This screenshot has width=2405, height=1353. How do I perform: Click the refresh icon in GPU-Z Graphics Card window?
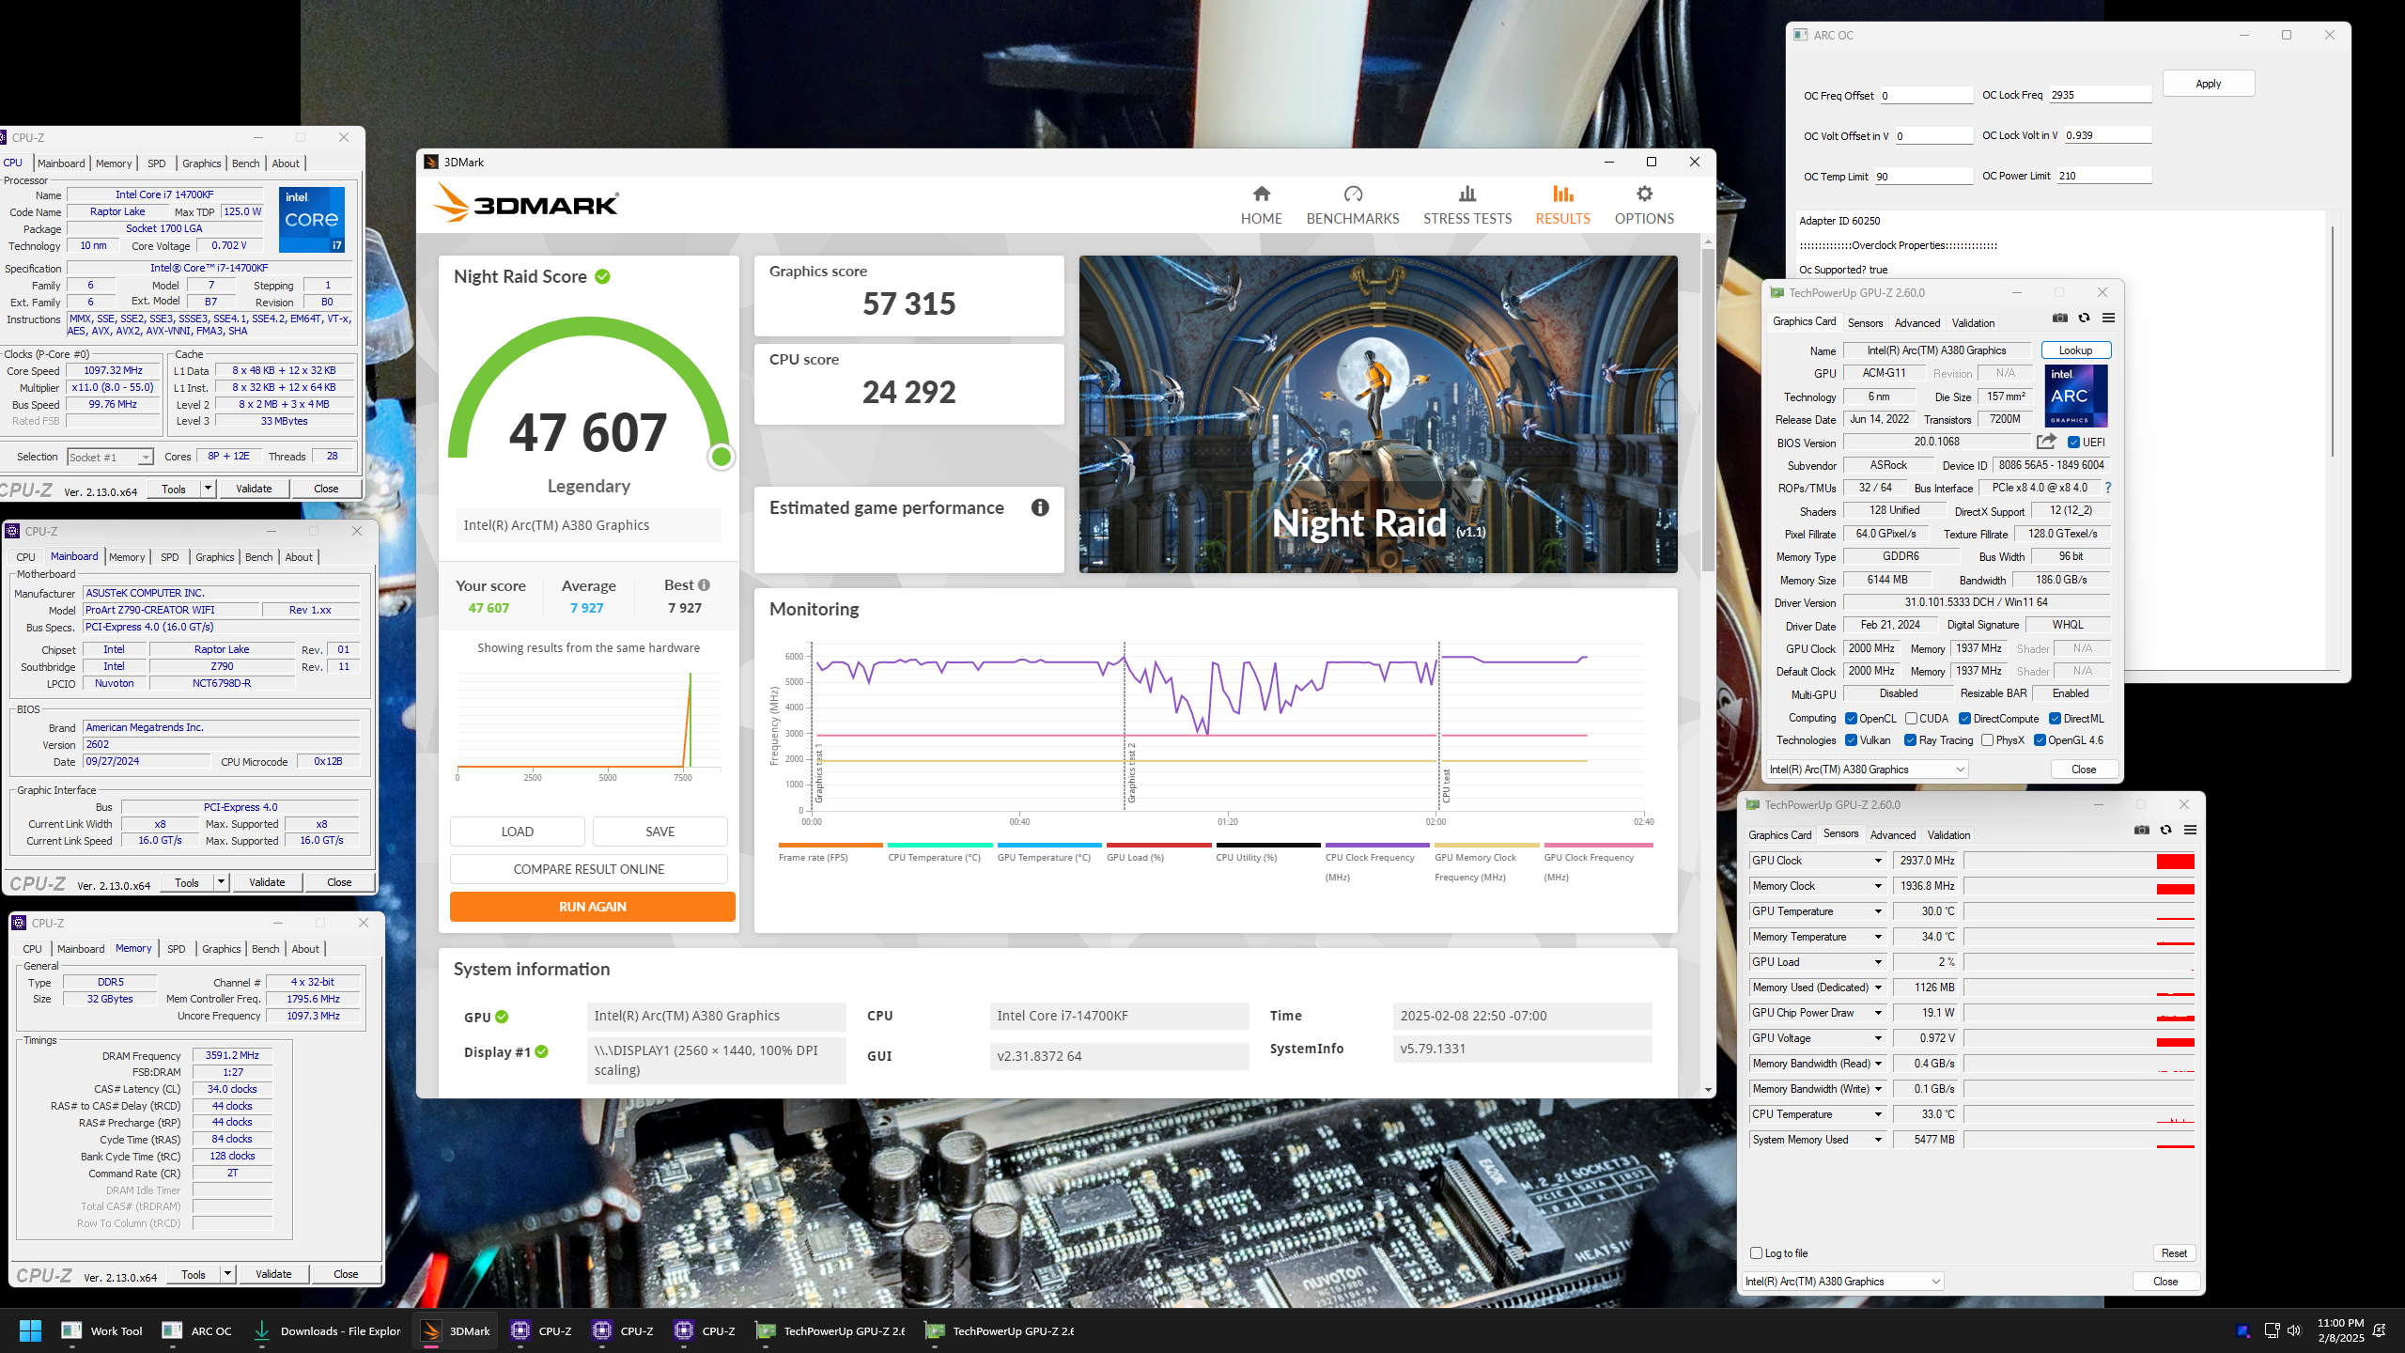tap(2084, 318)
